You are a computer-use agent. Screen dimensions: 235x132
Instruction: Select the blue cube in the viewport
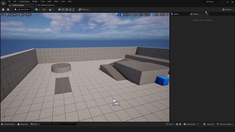(162, 81)
